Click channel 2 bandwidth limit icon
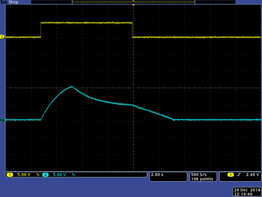Screen dimensions: 262x197 (73, 175)
